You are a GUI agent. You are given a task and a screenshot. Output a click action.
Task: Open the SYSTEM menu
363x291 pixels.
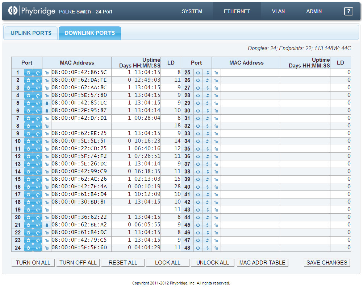192,11
